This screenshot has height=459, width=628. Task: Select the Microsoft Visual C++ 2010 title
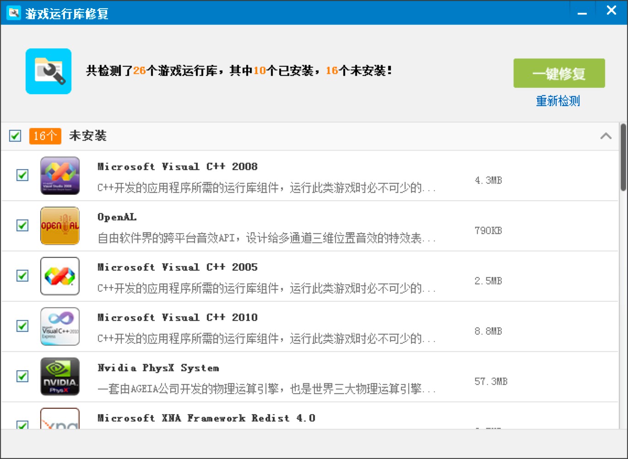tap(178, 317)
